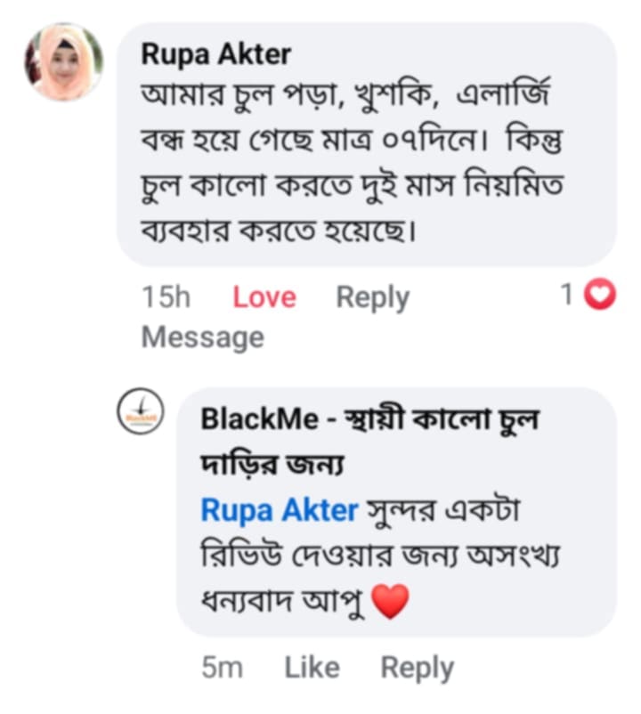The image size is (641, 714).
Task: Click Reply under Rupa Akter's comment
Action: point(373,296)
